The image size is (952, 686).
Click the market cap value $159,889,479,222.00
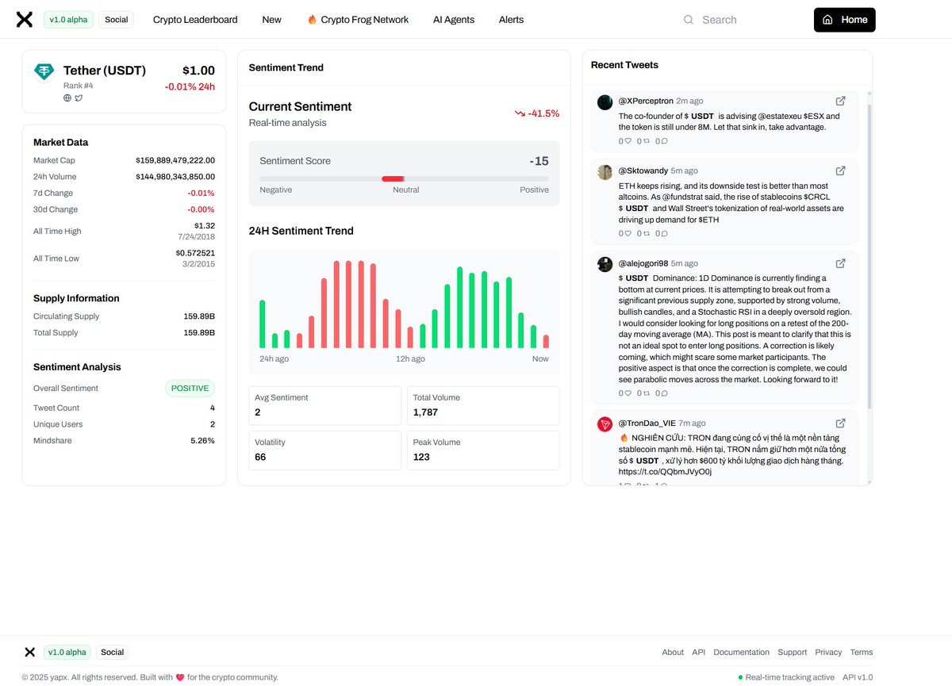(x=175, y=160)
